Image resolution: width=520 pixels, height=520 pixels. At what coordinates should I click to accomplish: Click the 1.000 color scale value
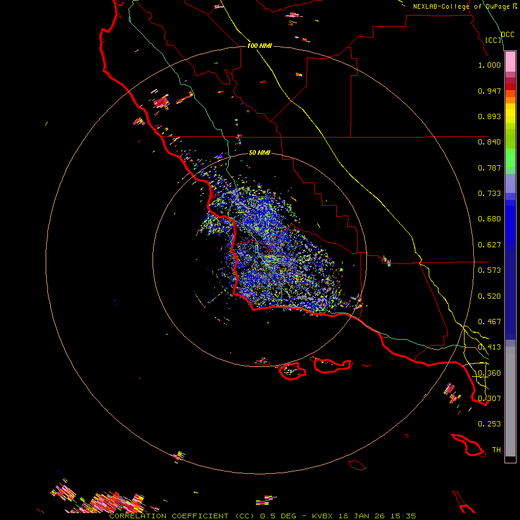pyautogui.click(x=489, y=65)
